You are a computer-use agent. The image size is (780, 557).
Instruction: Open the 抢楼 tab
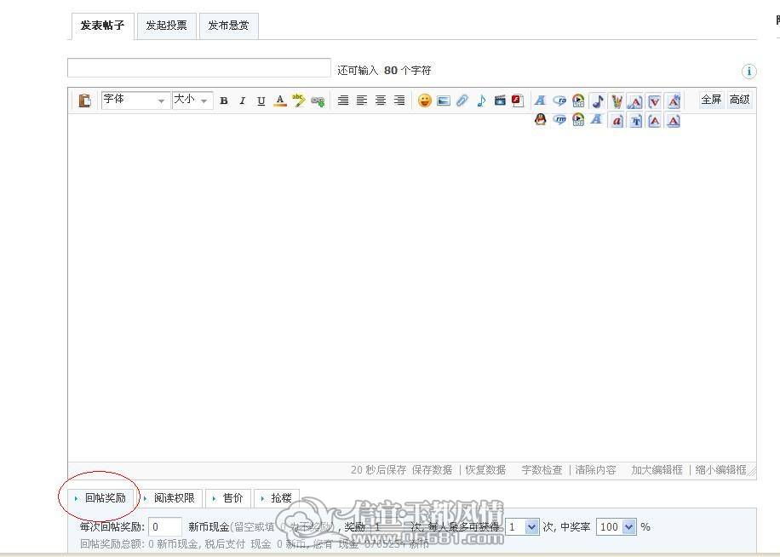[277, 498]
